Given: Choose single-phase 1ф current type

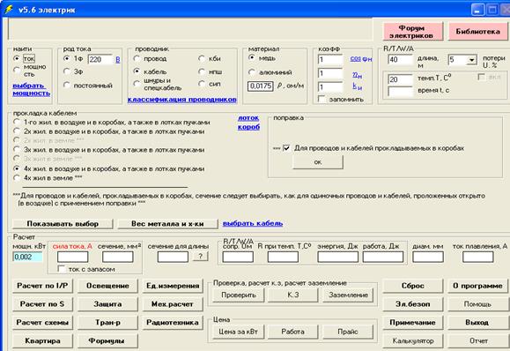Looking at the screenshot, I should pyautogui.click(x=67, y=58).
